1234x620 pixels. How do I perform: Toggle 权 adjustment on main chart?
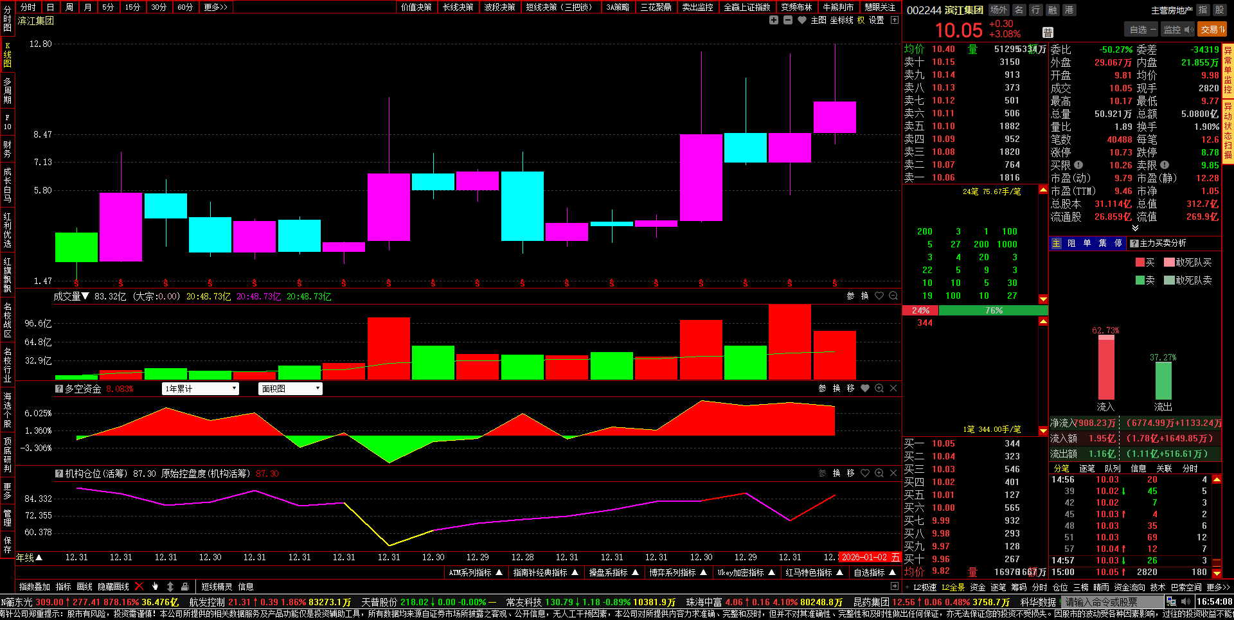[861, 20]
